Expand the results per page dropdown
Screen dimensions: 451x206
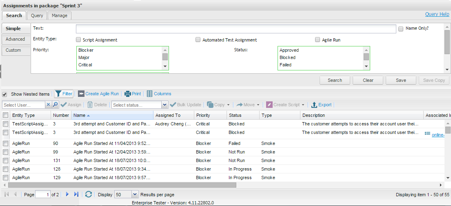tap(136, 195)
